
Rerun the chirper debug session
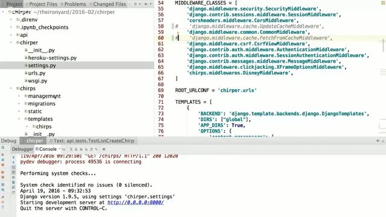[2, 148]
